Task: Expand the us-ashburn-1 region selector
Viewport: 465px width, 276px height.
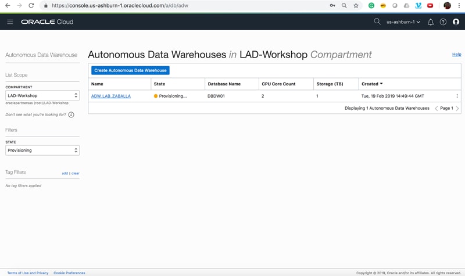Action: tap(403, 22)
